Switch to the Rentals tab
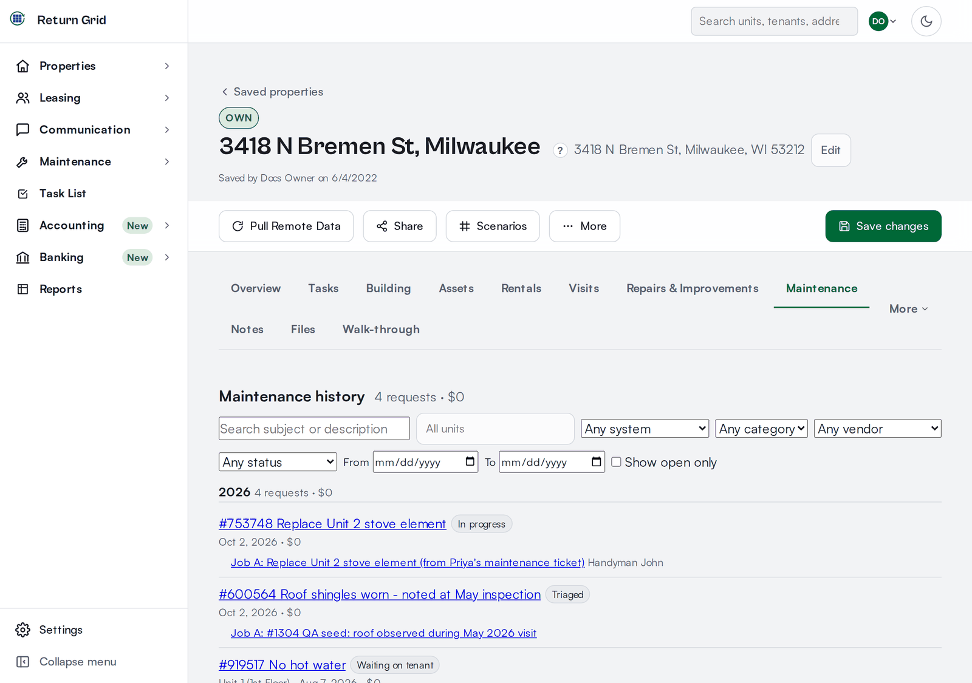The width and height of the screenshot is (972, 683). click(521, 288)
